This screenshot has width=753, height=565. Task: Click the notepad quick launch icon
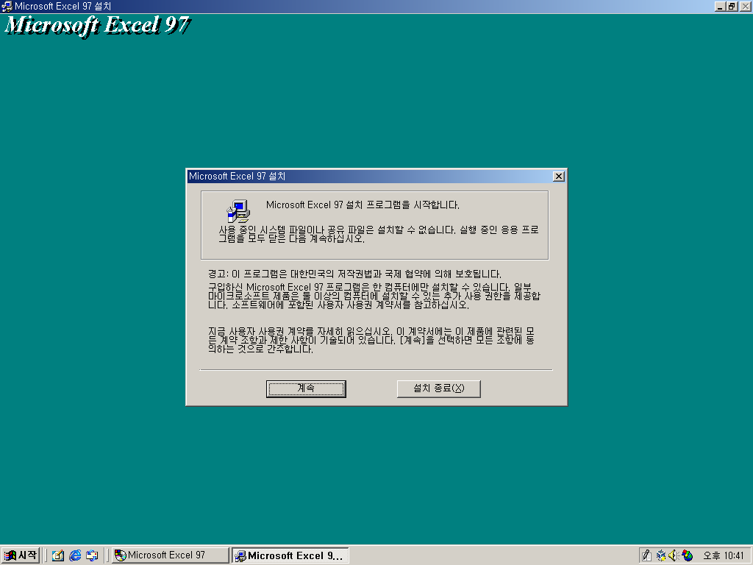(58, 555)
